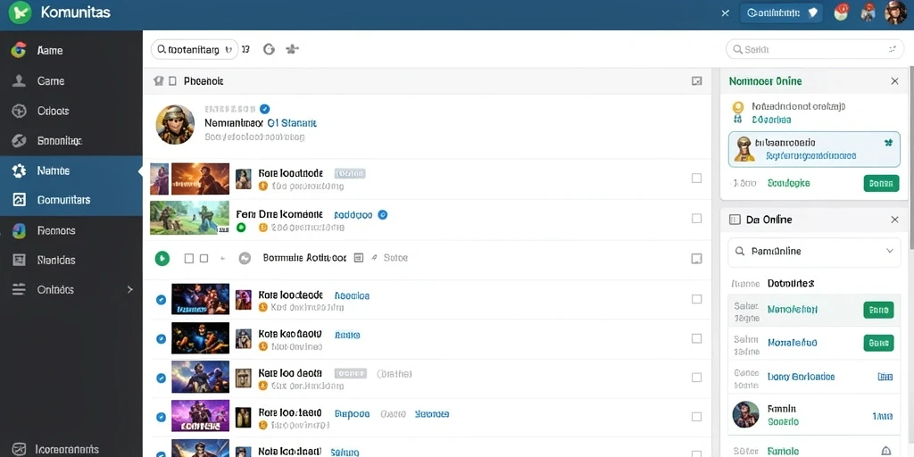Toggle the blue check circle on the Bapooo row
The width and height of the screenshot is (914, 457).
tap(162, 417)
